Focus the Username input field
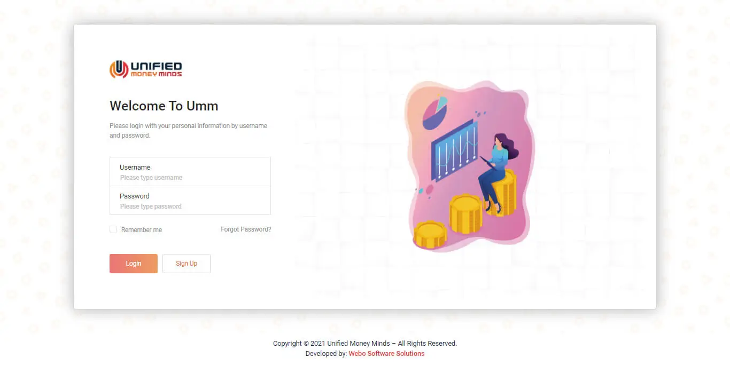This screenshot has width=730, height=366. [x=190, y=178]
